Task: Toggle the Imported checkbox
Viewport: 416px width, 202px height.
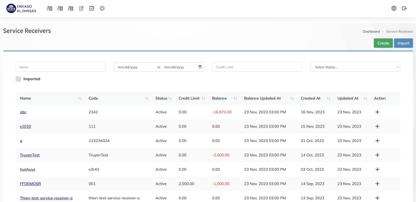Action: (18, 79)
